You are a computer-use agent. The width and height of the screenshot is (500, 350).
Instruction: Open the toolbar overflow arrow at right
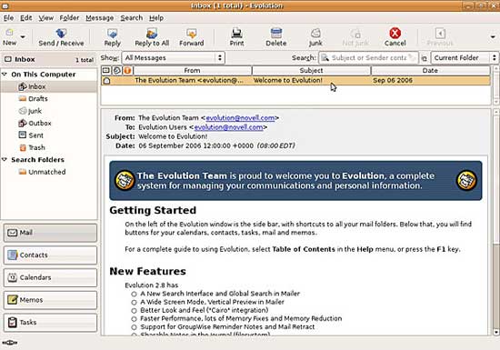493,37
